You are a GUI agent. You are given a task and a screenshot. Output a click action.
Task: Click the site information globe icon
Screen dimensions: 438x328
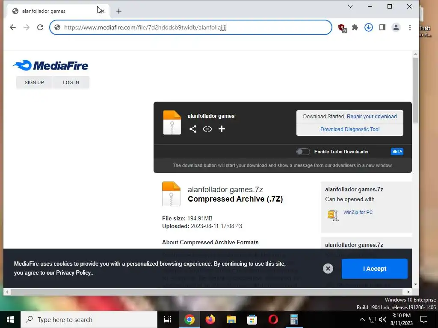coord(57,27)
